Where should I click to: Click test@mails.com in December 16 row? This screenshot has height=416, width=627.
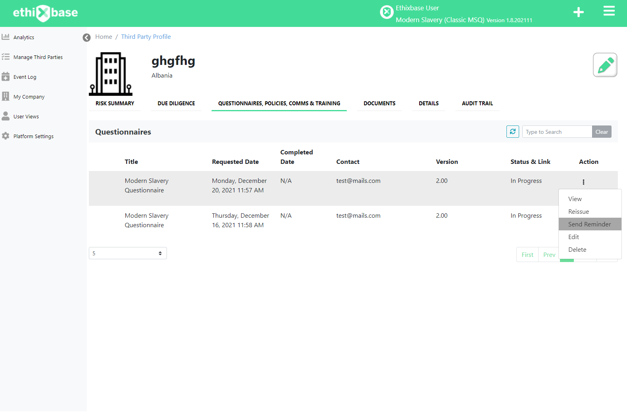click(x=358, y=215)
